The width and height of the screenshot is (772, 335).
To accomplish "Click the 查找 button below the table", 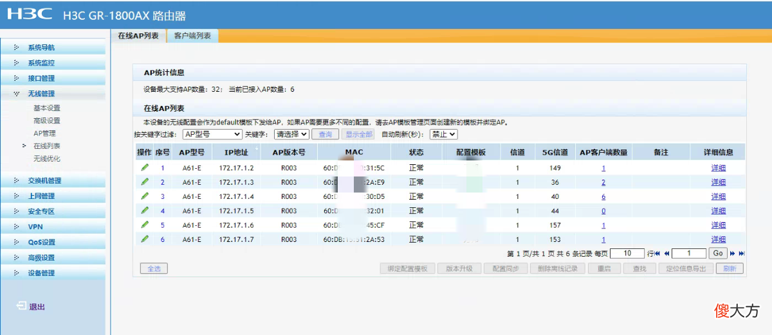I will click(639, 269).
